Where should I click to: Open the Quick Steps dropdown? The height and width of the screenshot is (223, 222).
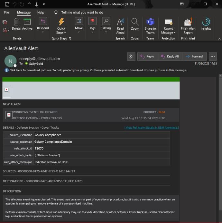61,25
